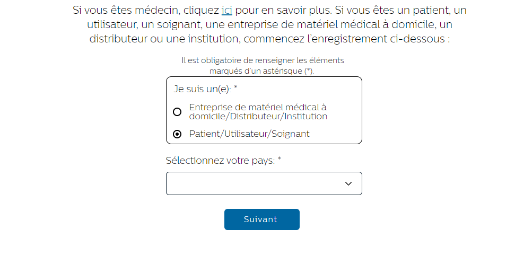Click the word 'Suivant' to proceed
515x255 pixels.
[x=260, y=219]
